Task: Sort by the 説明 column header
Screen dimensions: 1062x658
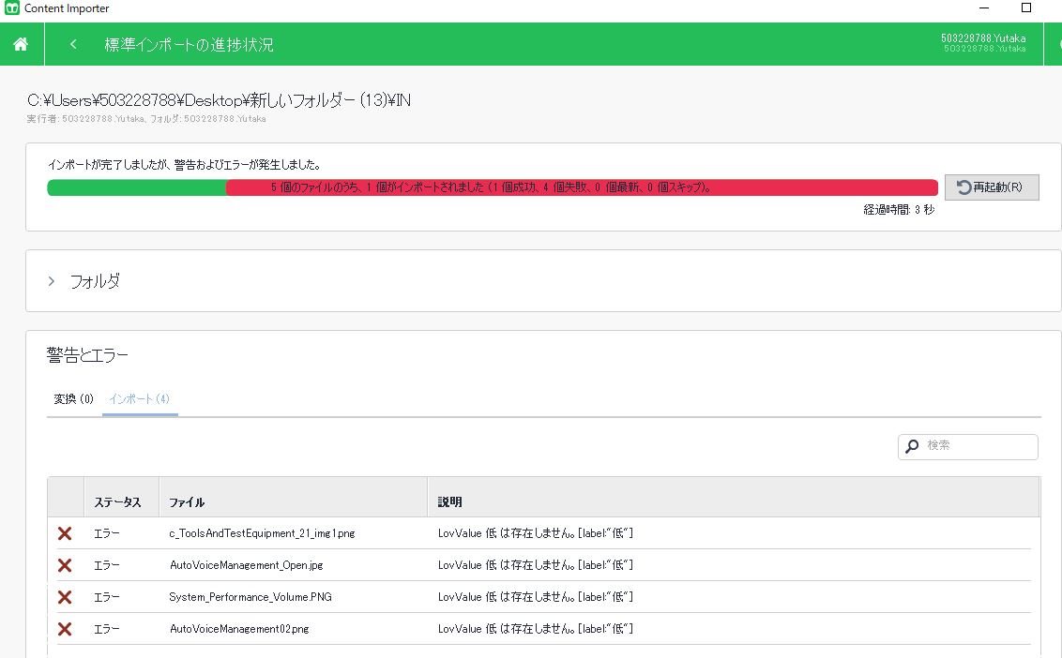Action: pos(450,502)
